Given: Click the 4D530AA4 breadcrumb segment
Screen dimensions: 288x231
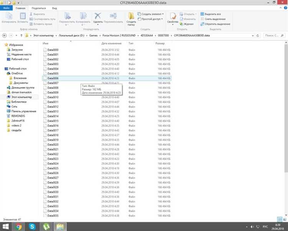Looking at the screenshot, I should (x=147, y=35).
